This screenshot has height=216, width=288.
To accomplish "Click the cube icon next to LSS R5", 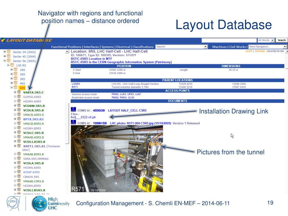I will click(12, 65).
